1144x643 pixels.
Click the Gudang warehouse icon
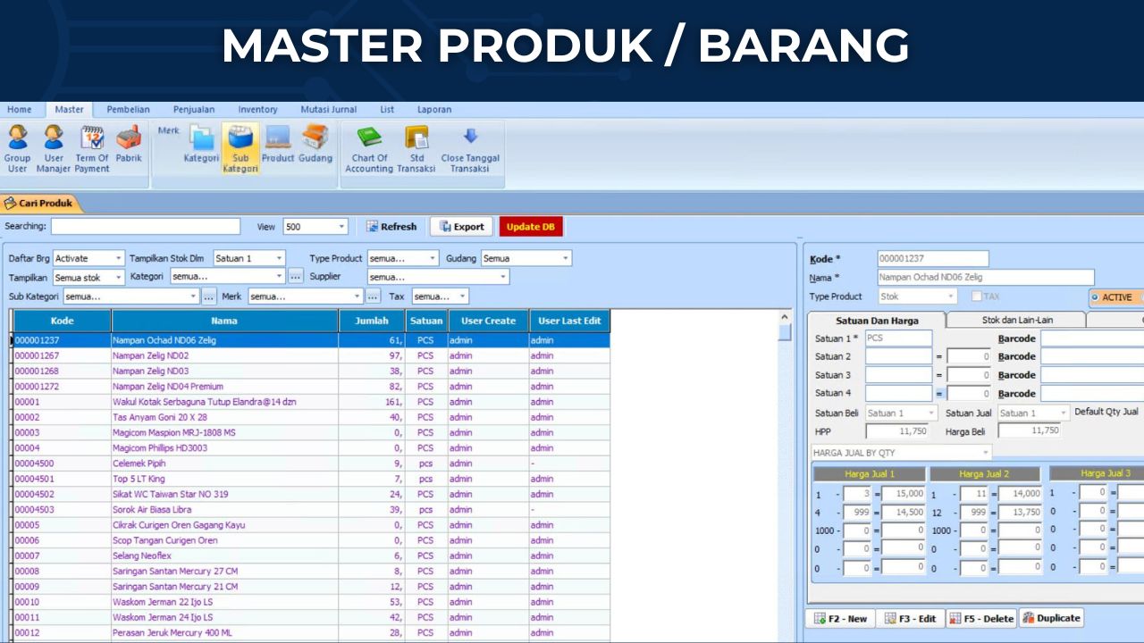[x=315, y=144]
